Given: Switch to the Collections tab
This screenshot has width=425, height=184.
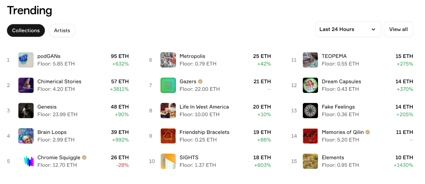Looking at the screenshot, I should (26, 30).
